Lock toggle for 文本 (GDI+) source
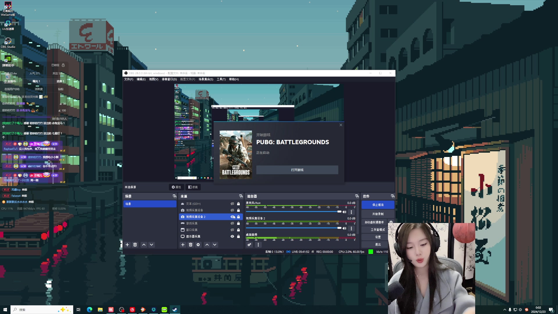558x314 pixels. [x=238, y=204]
